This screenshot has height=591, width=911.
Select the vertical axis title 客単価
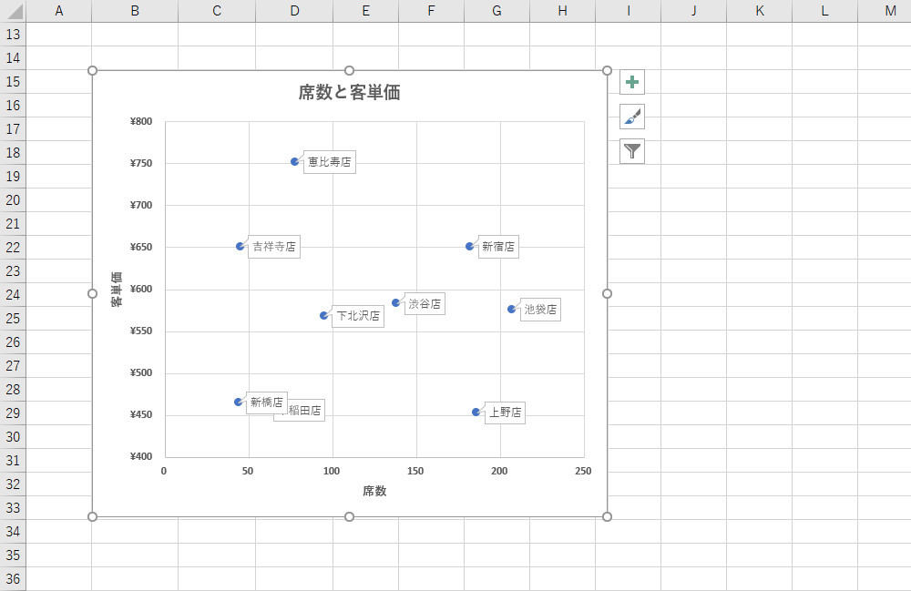point(117,289)
